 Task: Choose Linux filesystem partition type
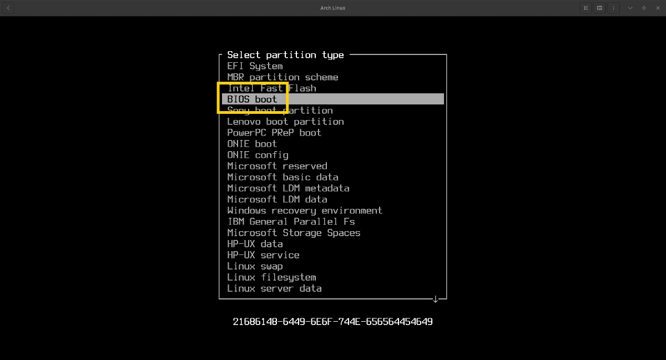271,277
